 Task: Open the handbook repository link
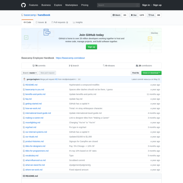(x=44, y=15)
